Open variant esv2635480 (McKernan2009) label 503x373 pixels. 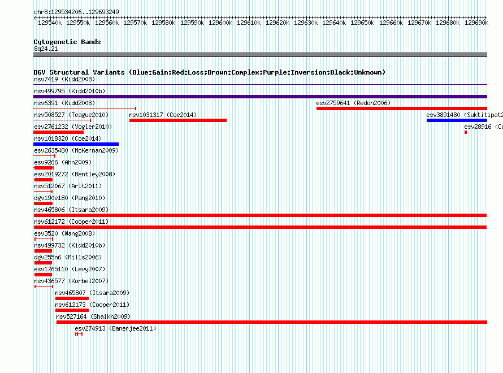[76, 150]
